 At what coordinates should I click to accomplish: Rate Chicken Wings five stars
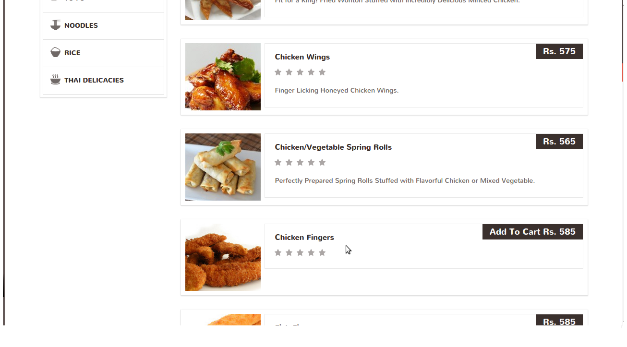[322, 72]
